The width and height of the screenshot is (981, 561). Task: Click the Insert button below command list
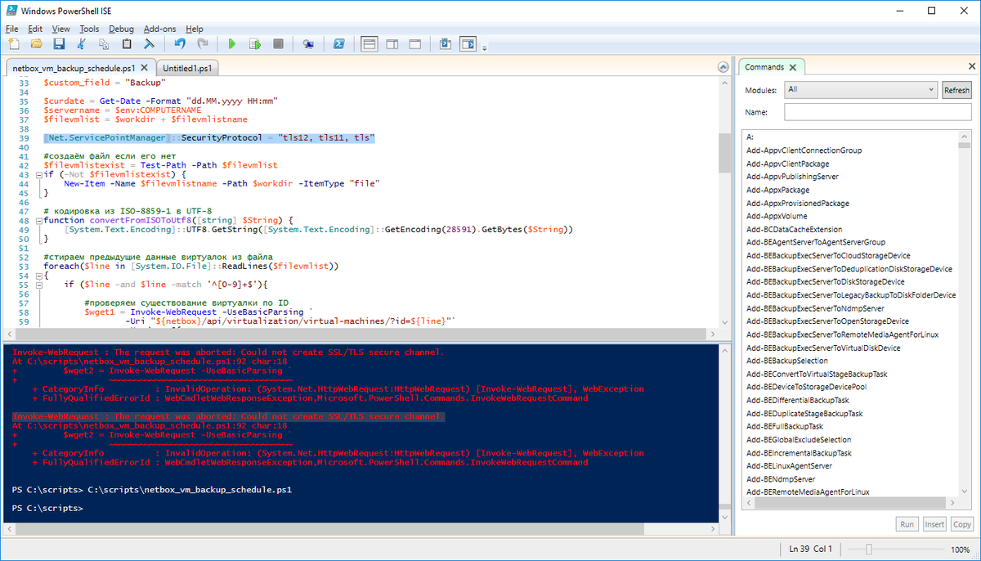click(934, 524)
